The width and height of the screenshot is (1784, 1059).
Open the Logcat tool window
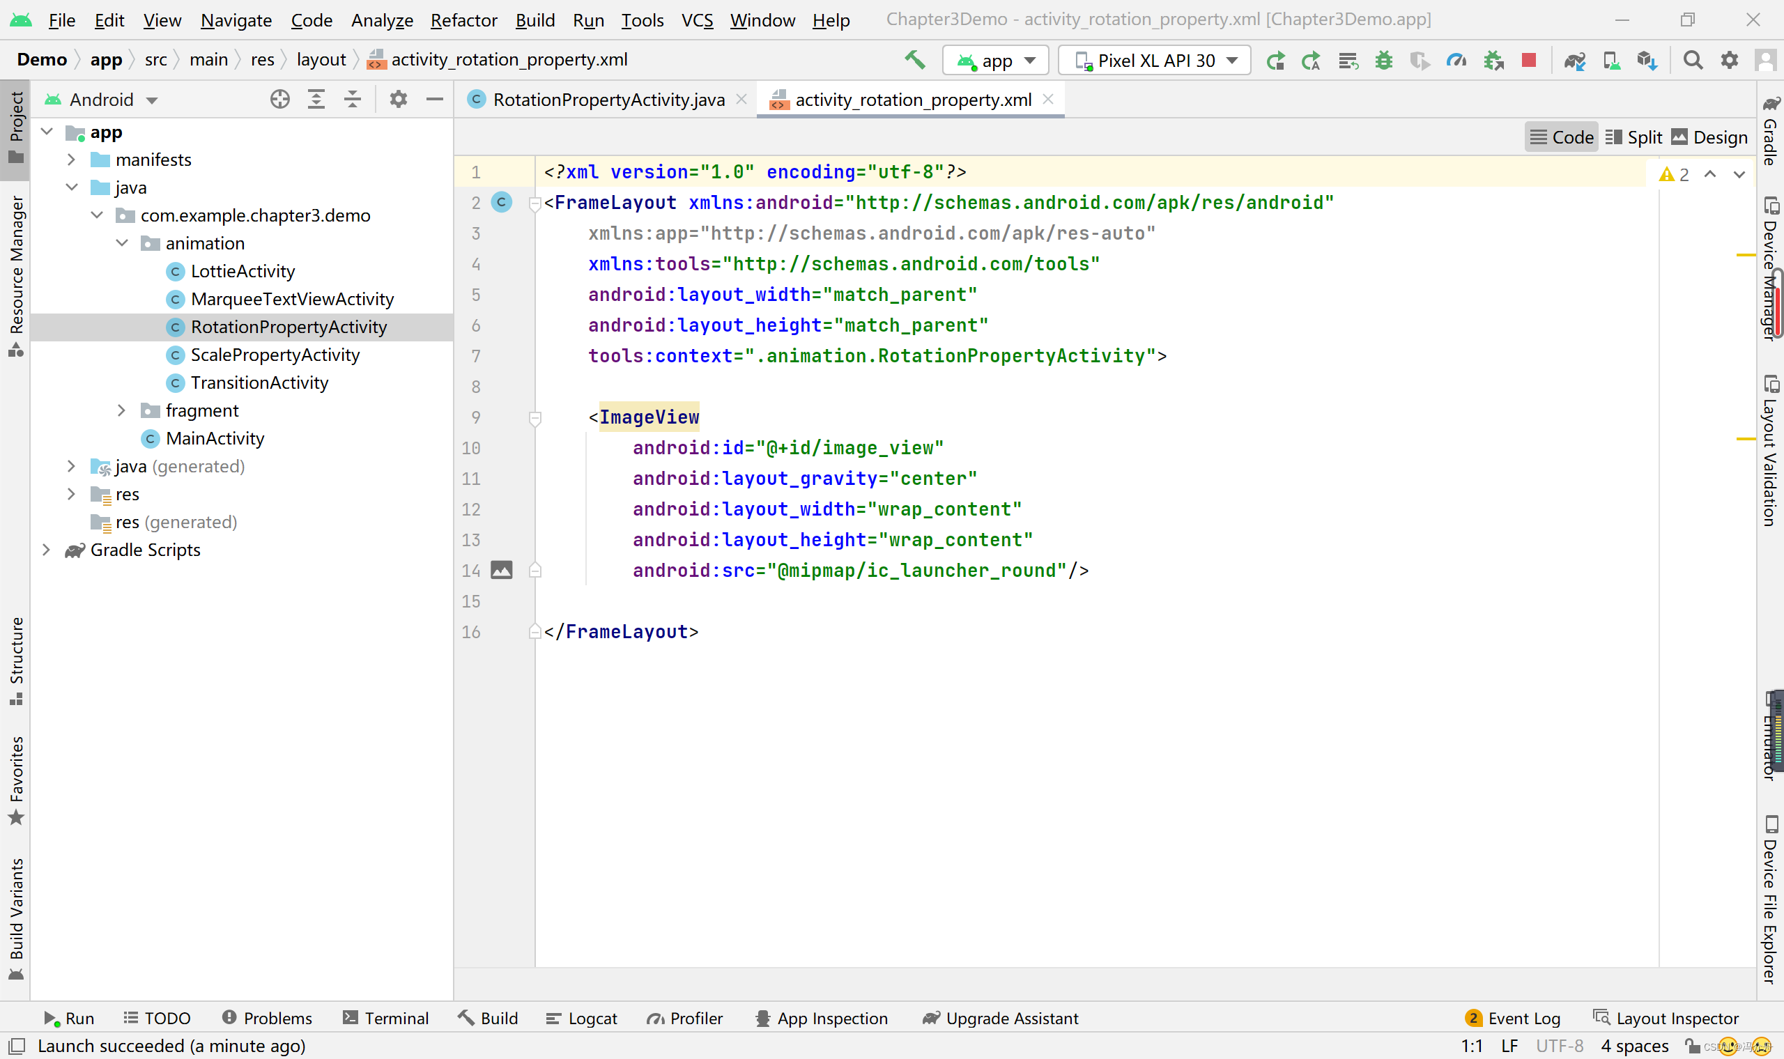582,1019
